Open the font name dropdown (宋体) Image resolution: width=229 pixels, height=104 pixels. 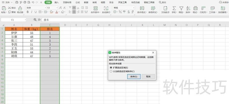46,8
